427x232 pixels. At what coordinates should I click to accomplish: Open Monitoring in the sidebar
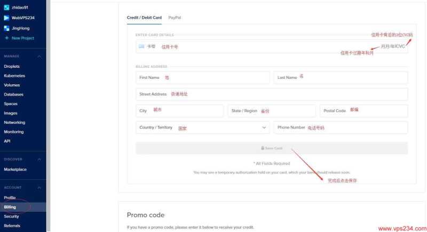click(14, 132)
